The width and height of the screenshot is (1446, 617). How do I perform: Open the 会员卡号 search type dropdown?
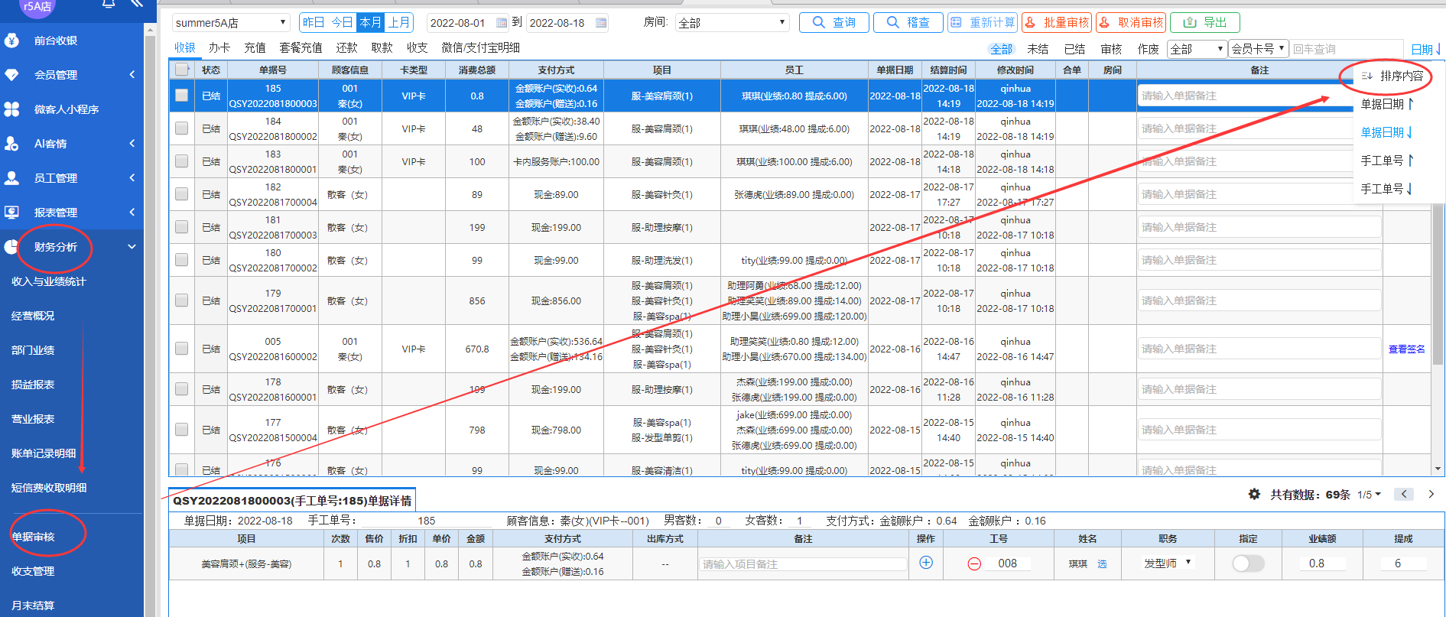click(1258, 49)
